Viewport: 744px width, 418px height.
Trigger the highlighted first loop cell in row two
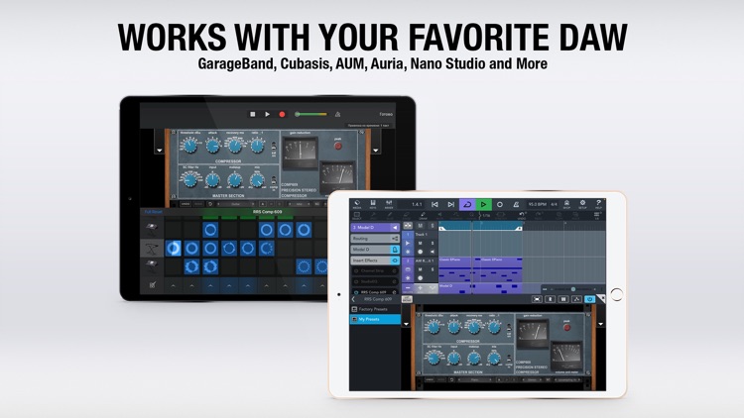point(174,248)
